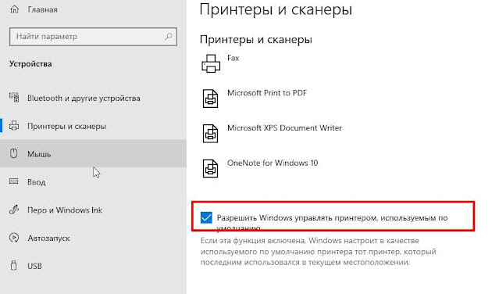Viewport: 499px width, 294px height.
Task: Click the Автозапуск autoplay icon
Action: coord(14,238)
